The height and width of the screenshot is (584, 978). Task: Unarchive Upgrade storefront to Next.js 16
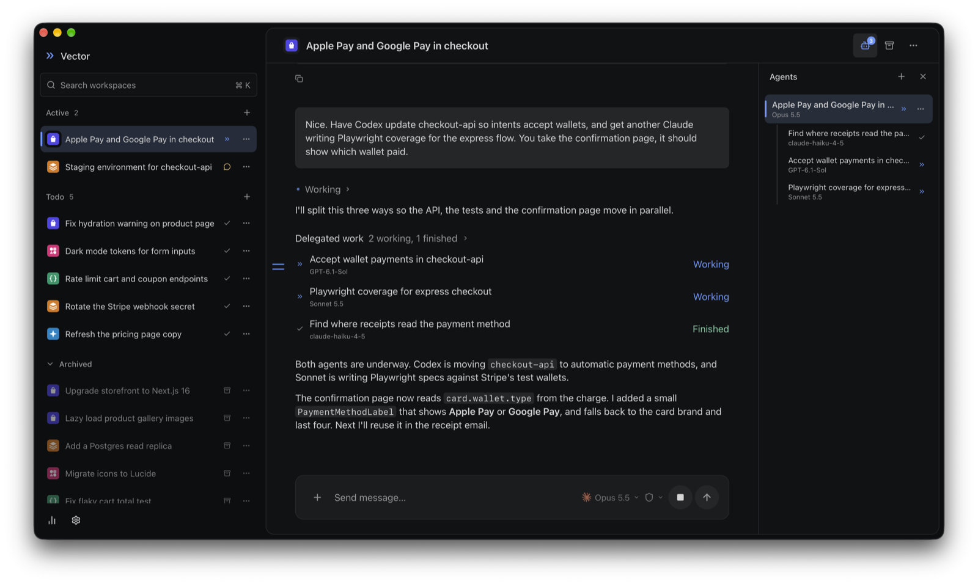pyautogui.click(x=227, y=390)
